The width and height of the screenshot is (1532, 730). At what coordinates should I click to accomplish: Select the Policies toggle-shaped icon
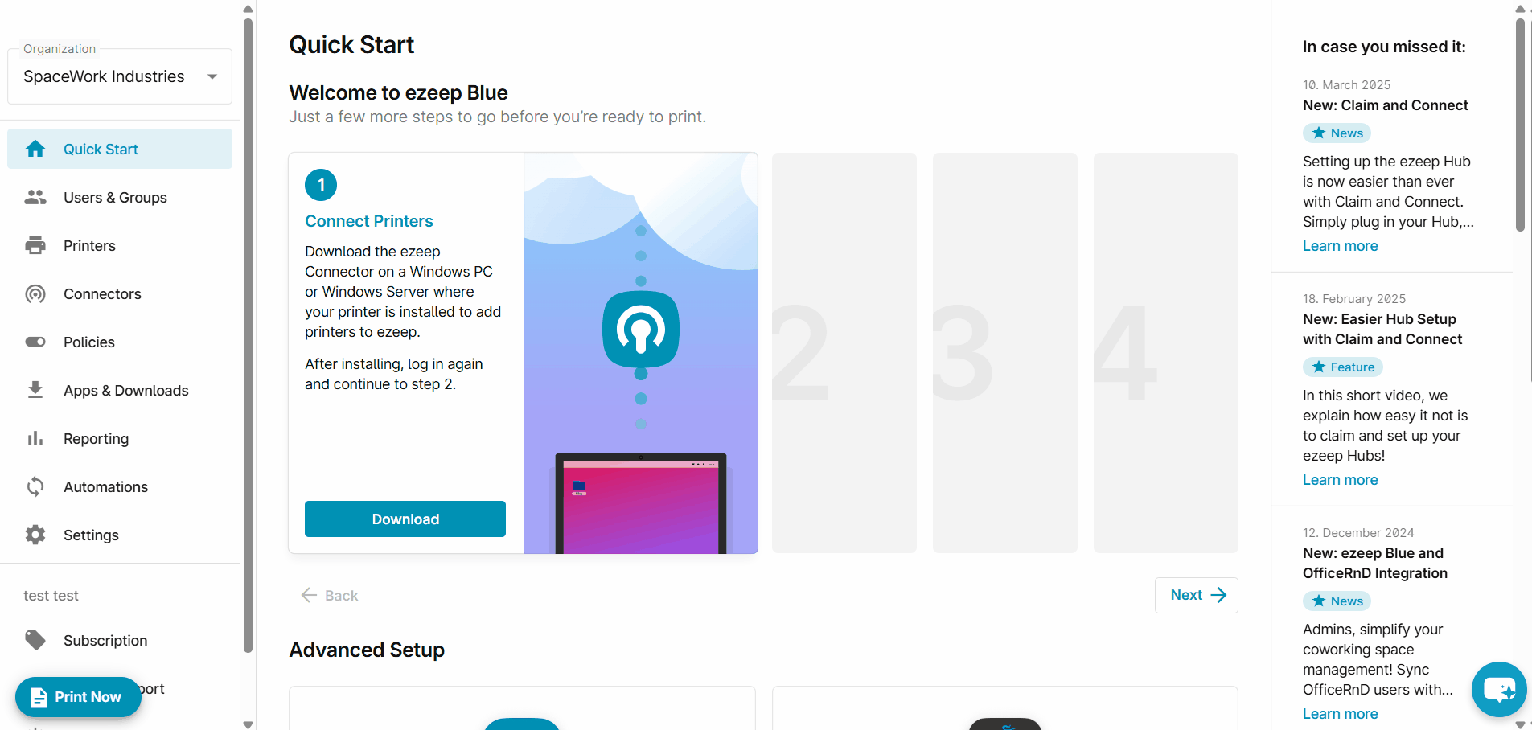pyautogui.click(x=35, y=342)
